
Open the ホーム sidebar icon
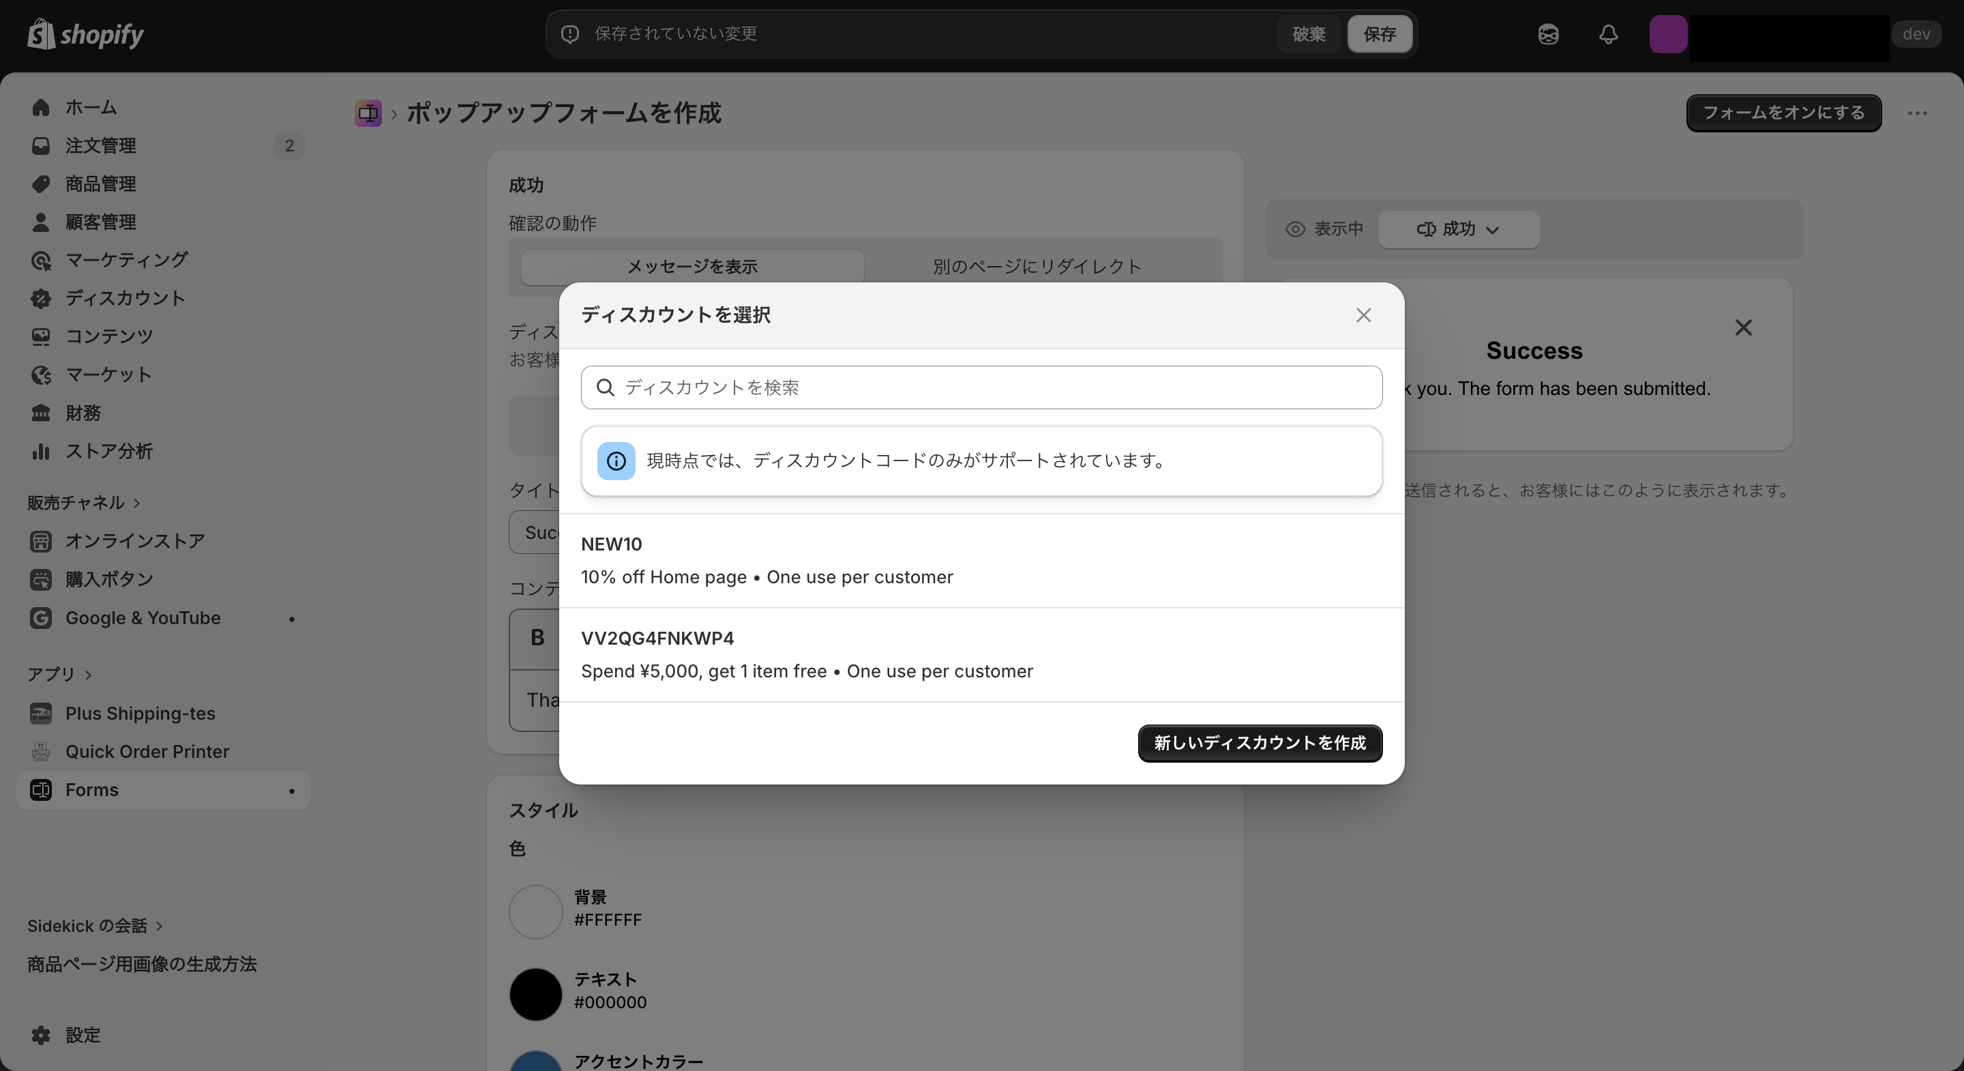tap(41, 108)
